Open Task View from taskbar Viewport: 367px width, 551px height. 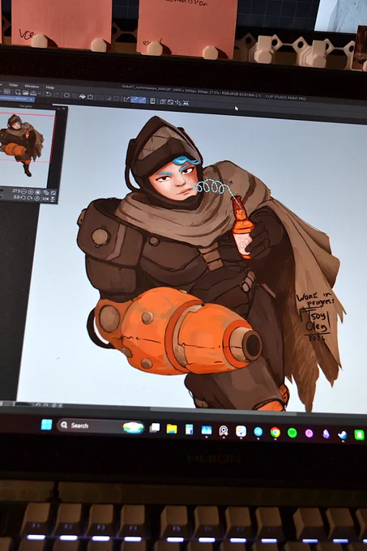point(155,428)
